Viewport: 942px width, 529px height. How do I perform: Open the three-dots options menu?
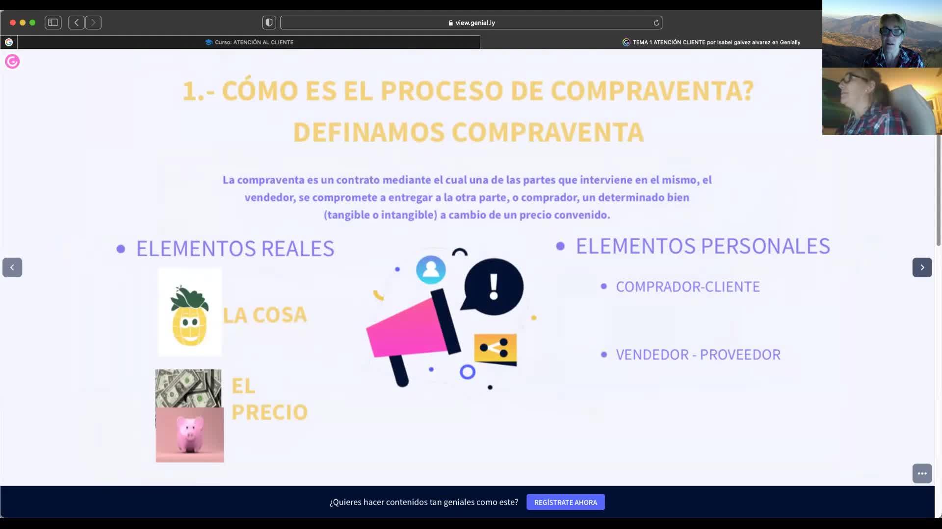click(x=922, y=474)
